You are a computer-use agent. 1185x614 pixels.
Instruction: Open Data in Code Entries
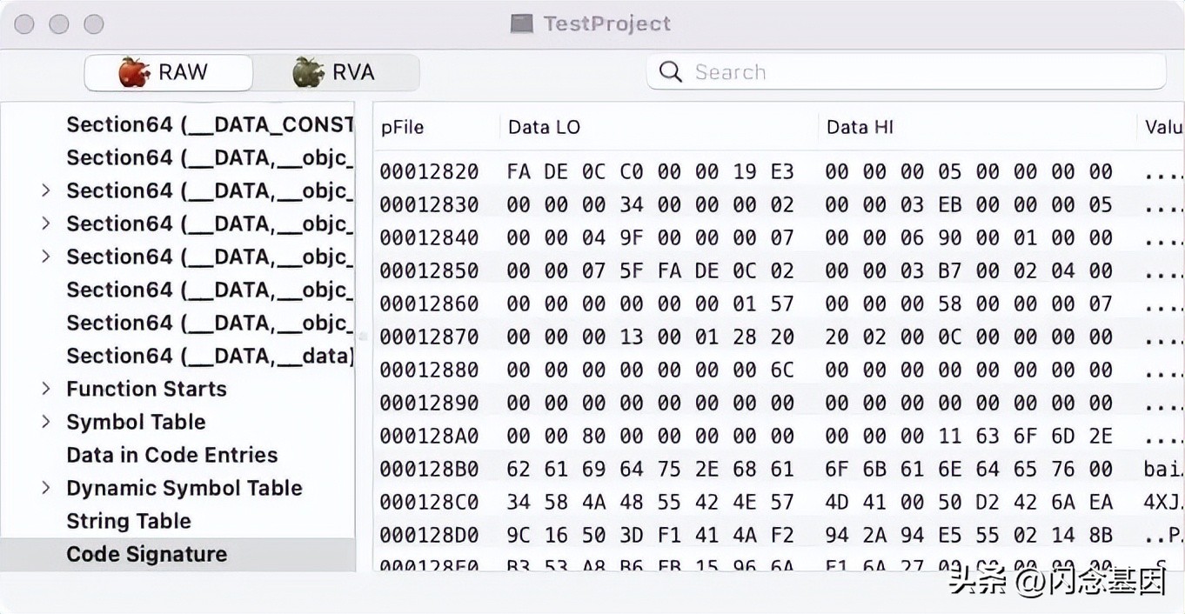(x=171, y=455)
